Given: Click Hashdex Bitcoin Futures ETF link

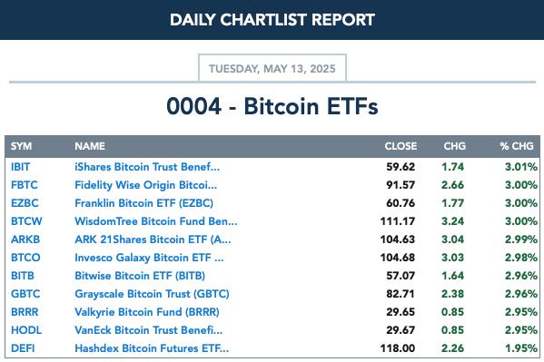Looking at the screenshot, I should (x=152, y=348).
